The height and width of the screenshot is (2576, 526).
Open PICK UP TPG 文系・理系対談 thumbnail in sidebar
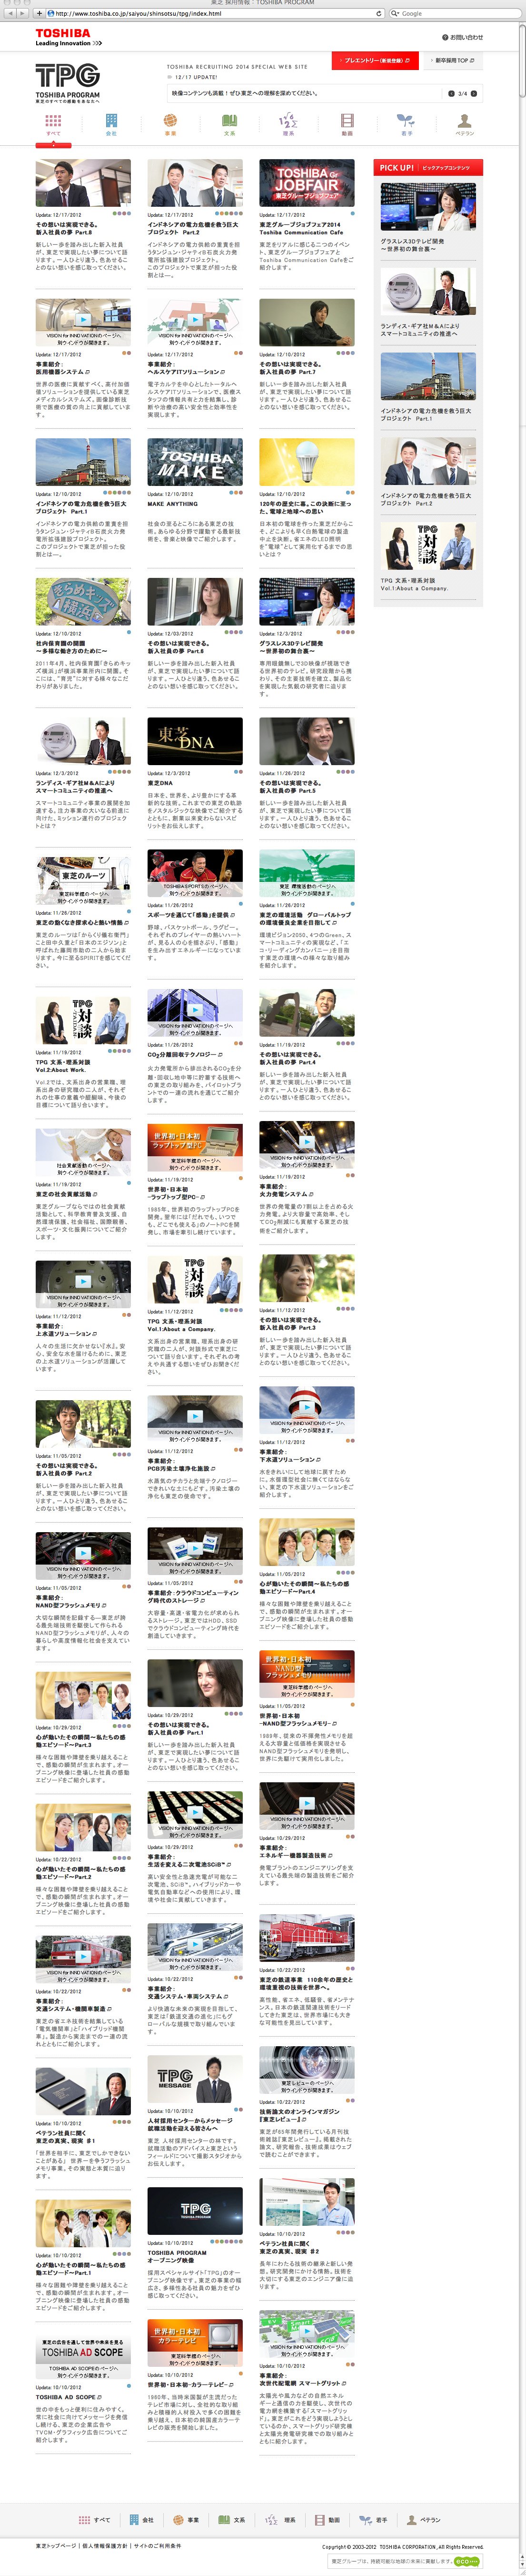click(x=428, y=547)
